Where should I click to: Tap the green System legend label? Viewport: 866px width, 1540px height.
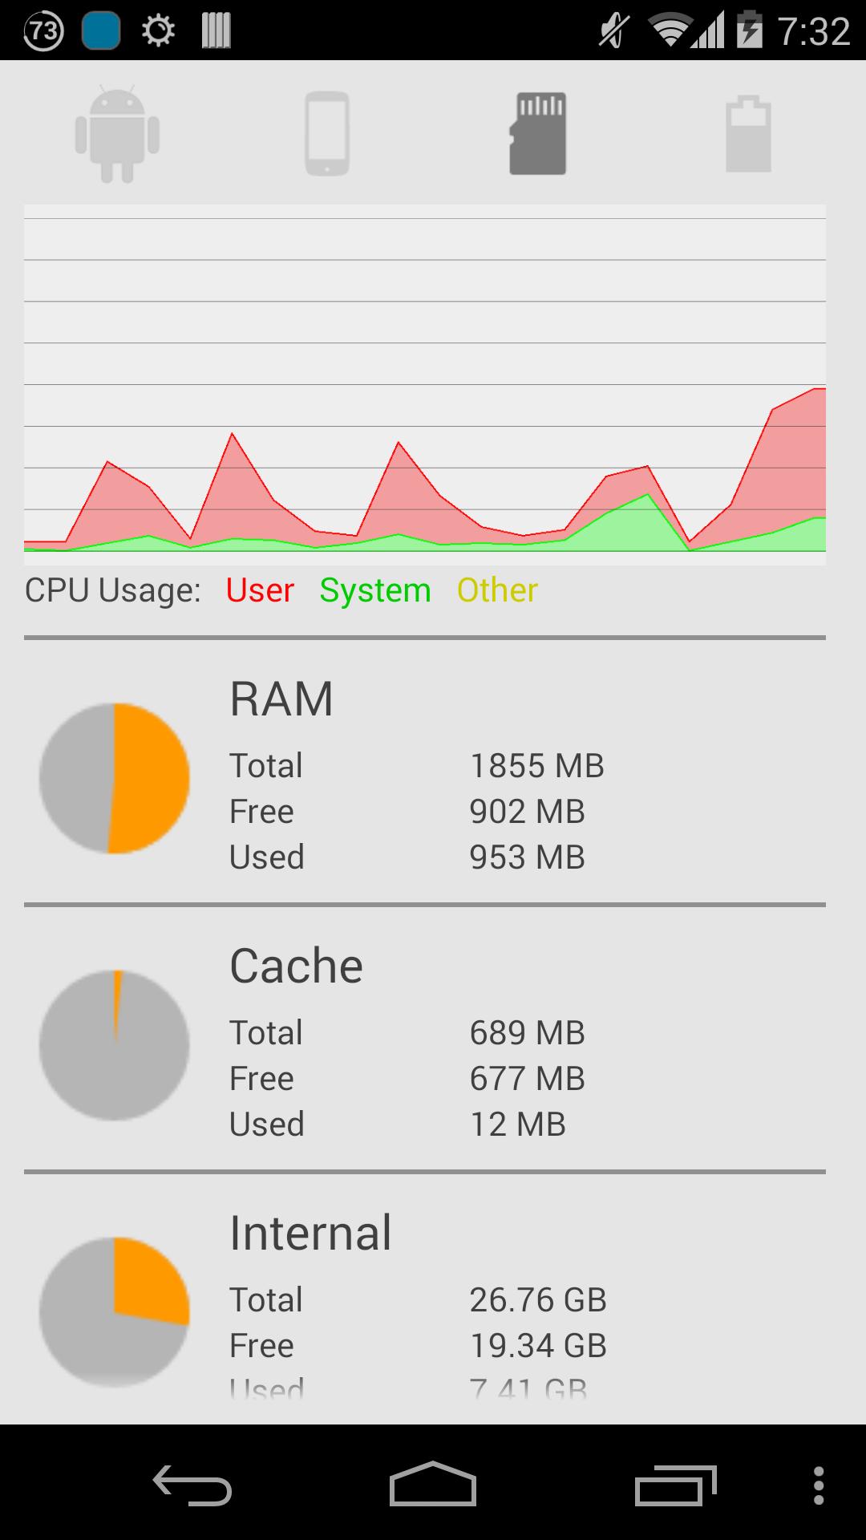click(x=375, y=590)
